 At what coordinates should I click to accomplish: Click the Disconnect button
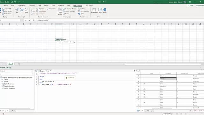click(51, 9)
